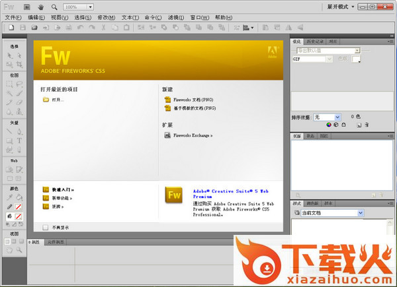Select the Pointer tool in tools panel
The width and height of the screenshot is (397, 287).
click(x=9, y=55)
